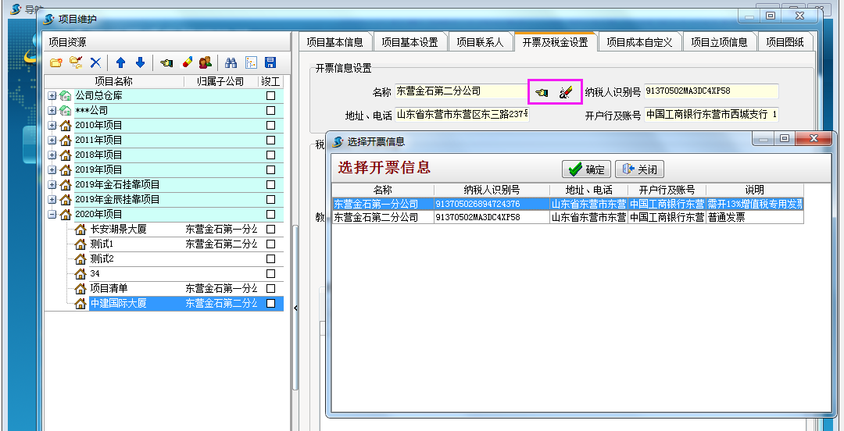Tick the 竣工 checkbox for 长安湖景大厦
This screenshot has height=431, width=844.
(270, 230)
